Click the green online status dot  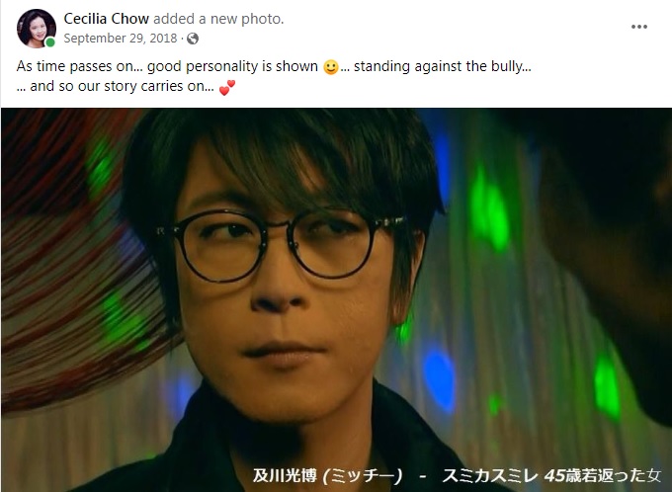pos(50,42)
